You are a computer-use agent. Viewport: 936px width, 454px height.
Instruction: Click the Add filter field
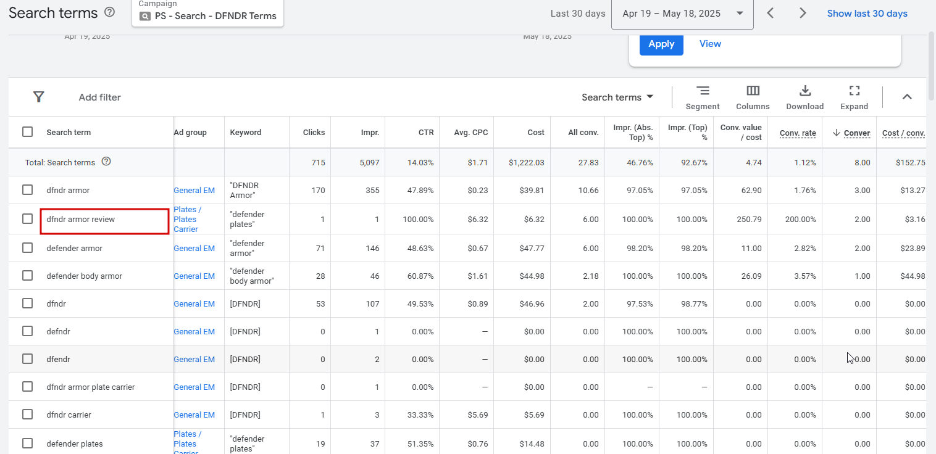100,97
